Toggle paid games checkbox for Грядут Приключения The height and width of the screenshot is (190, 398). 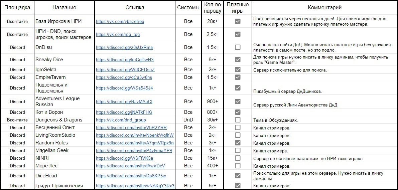click(x=238, y=186)
